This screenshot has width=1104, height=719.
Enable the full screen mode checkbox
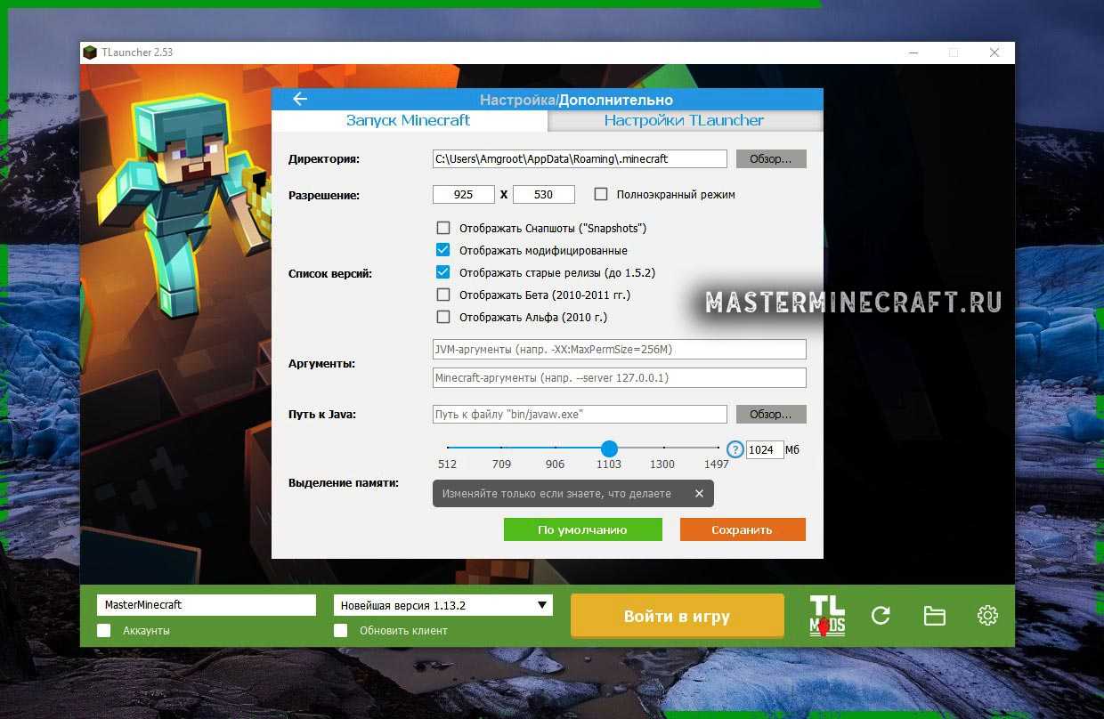point(600,194)
